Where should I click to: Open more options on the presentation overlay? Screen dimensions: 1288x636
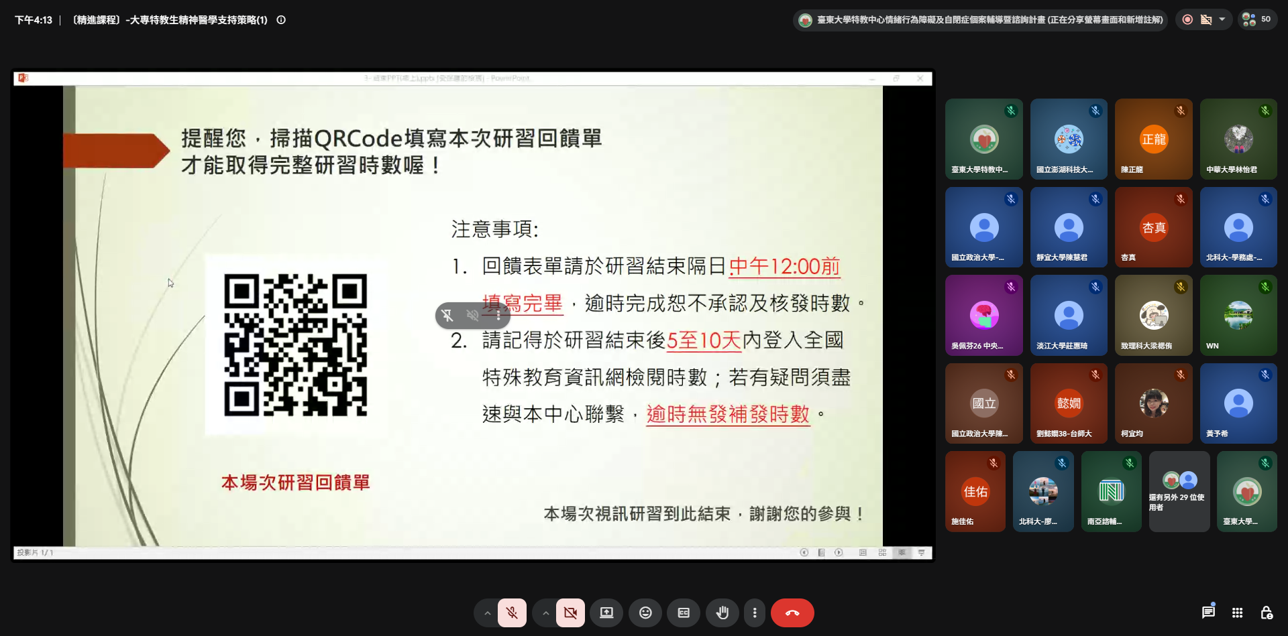point(498,316)
